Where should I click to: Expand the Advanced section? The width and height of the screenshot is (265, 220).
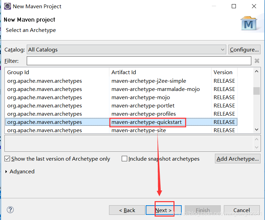[6, 172]
